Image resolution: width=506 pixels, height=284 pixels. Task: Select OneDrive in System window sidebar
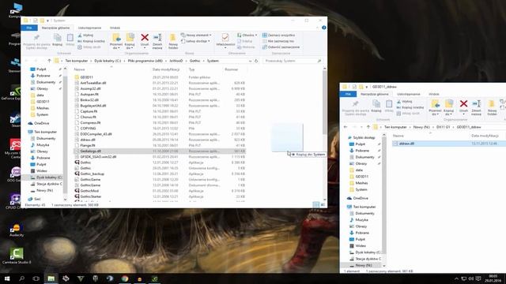pos(41,123)
